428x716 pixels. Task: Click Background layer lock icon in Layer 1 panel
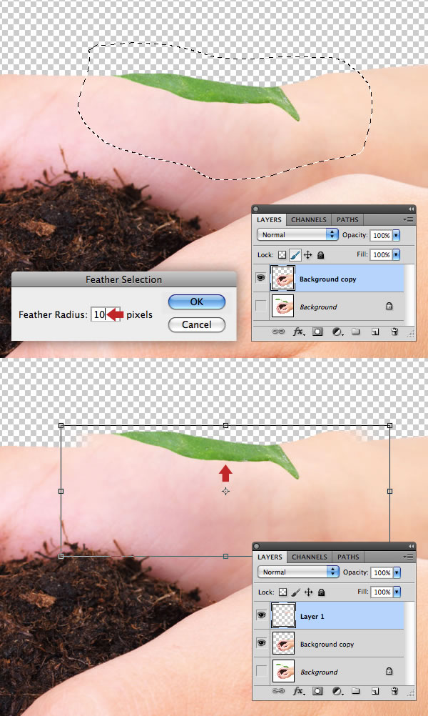coord(389,671)
